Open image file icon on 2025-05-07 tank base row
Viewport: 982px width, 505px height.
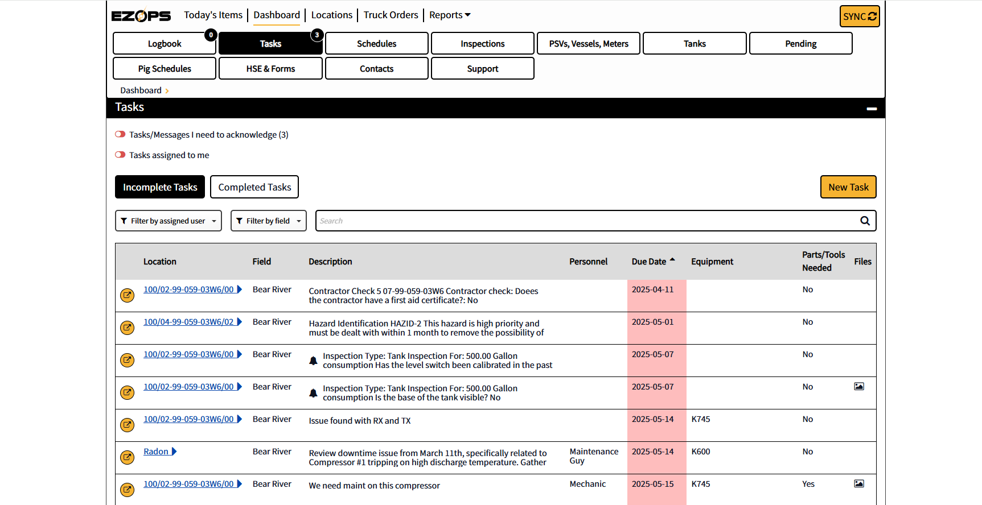859,387
